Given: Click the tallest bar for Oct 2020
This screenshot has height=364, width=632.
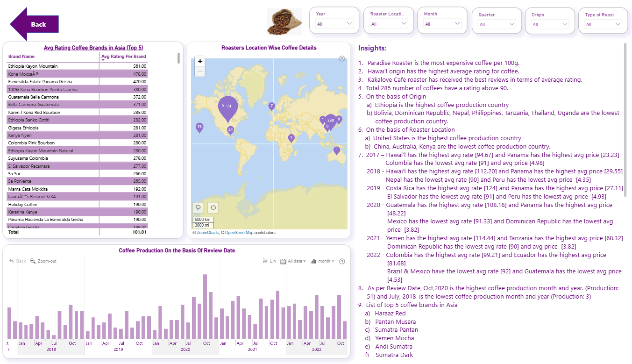Looking at the screenshot, I should pos(205,307).
